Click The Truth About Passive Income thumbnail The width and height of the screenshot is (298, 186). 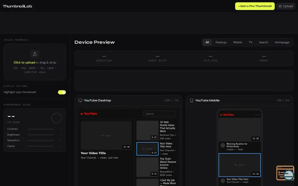(x=147, y=167)
